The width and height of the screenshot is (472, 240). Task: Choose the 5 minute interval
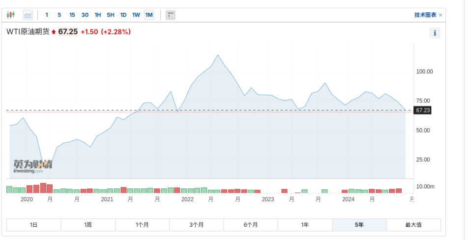[x=59, y=15]
